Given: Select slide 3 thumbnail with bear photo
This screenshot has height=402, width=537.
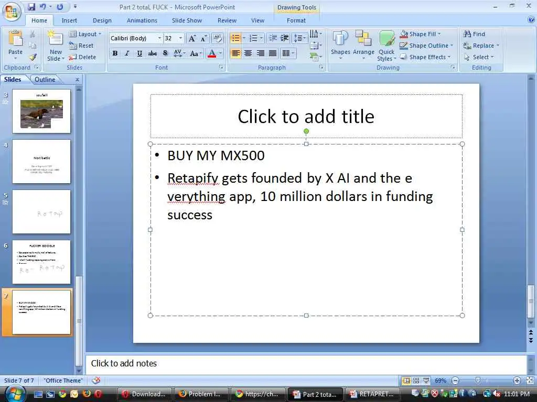Looking at the screenshot, I should pos(41,111).
